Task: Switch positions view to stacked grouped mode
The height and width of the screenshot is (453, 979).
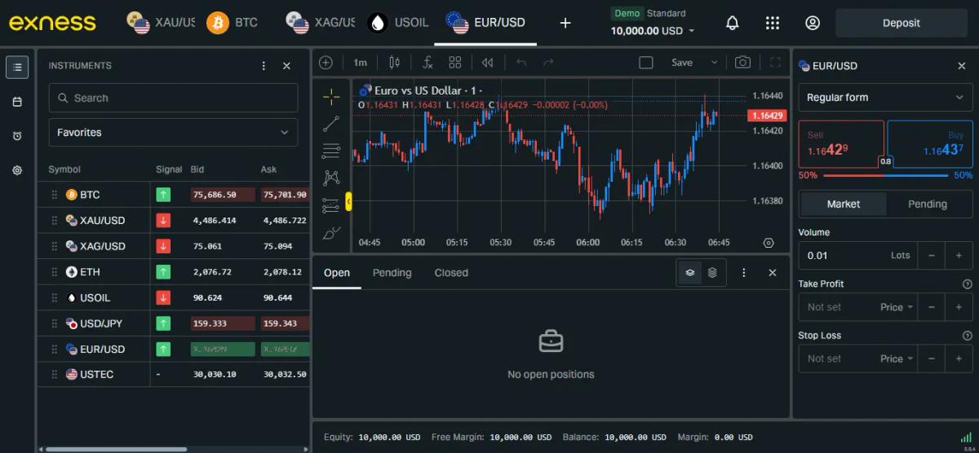Action: point(712,273)
